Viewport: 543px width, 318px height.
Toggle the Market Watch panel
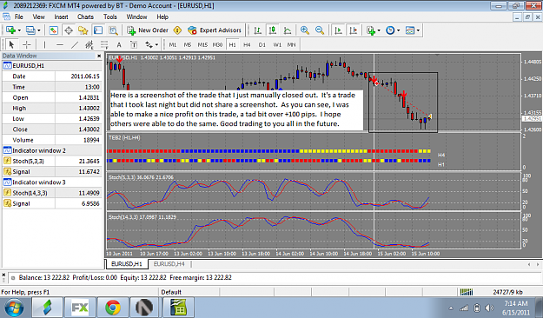coord(53,30)
